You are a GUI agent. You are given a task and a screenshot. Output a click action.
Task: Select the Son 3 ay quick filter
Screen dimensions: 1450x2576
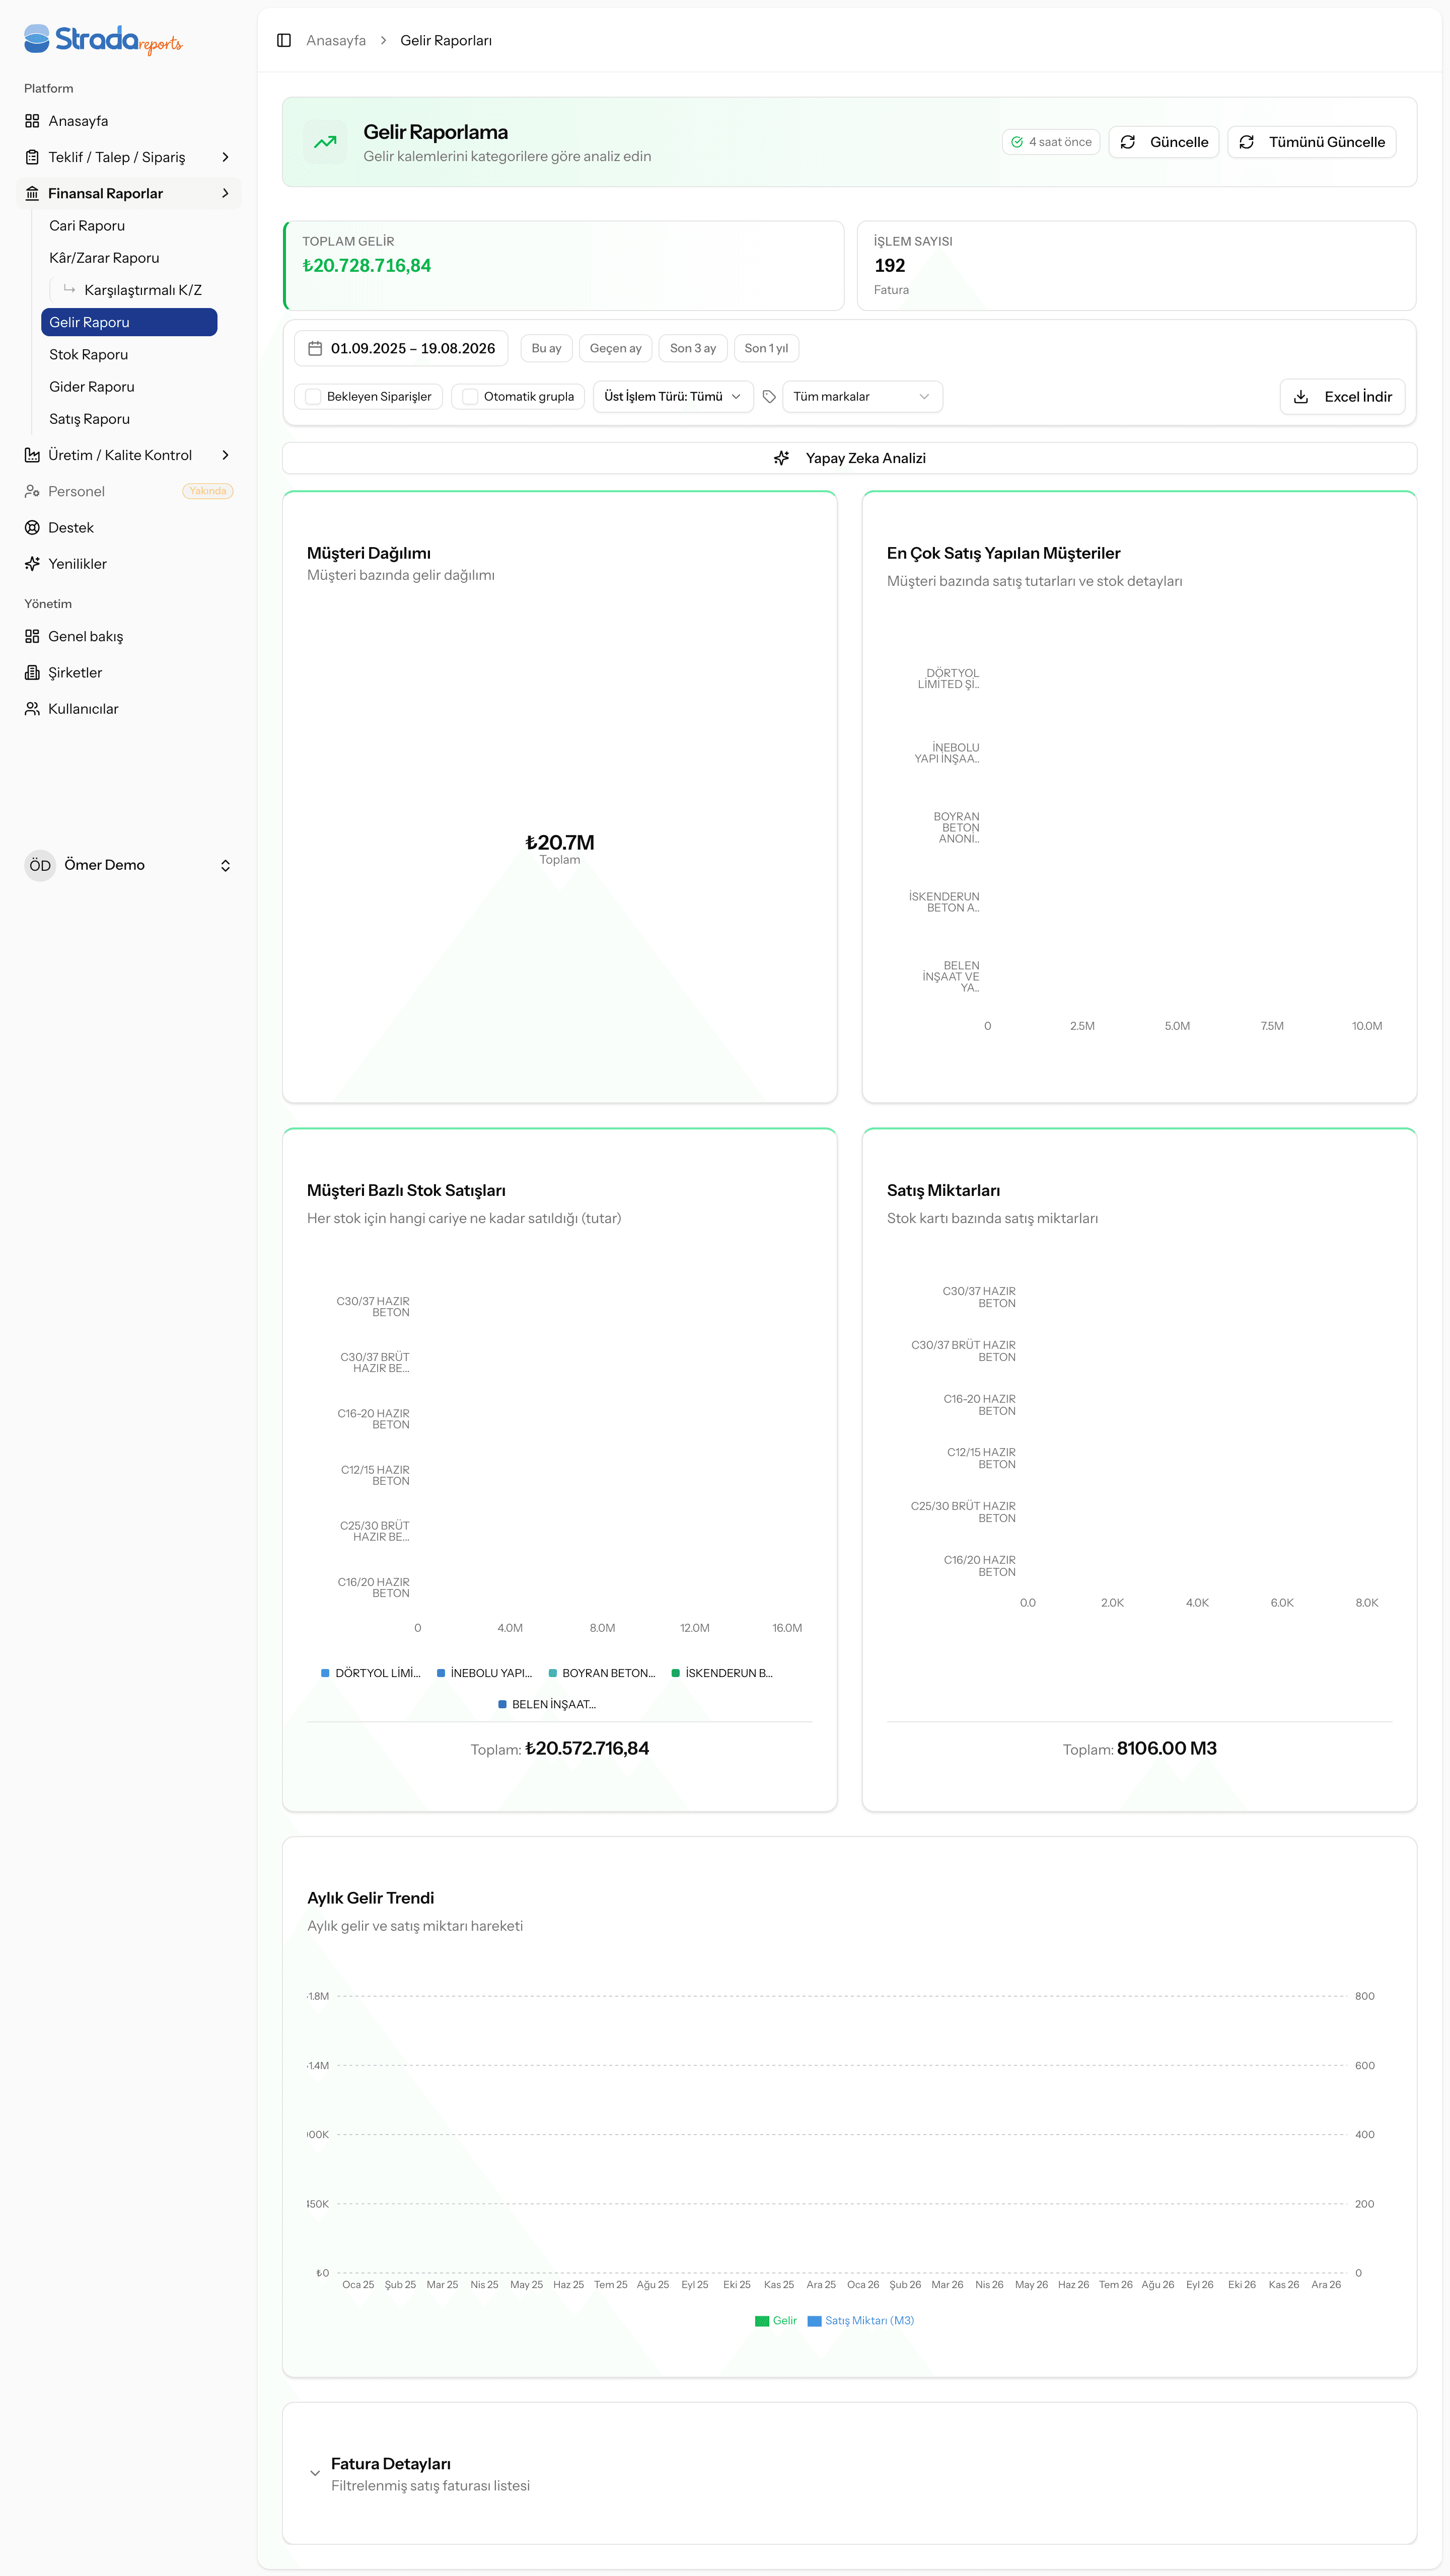[x=693, y=348]
